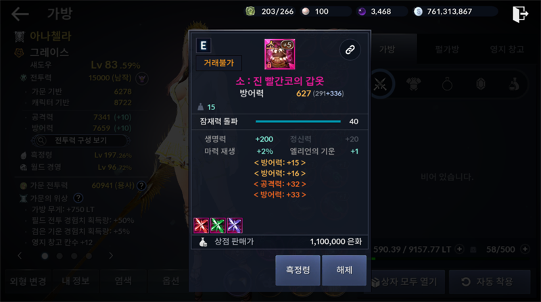Select the potion category filter icon
The height and width of the screenshot is (302, 541).
pos(514,84)
